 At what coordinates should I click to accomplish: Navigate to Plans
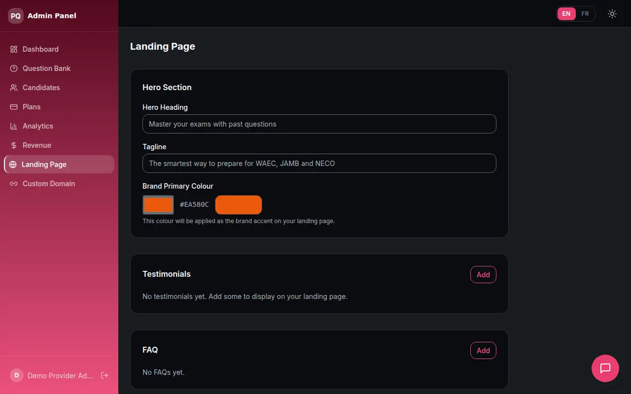pyautogui.click(x=59, y=107)
